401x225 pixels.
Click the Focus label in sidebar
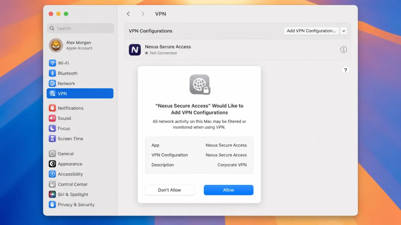click(64, 128)
